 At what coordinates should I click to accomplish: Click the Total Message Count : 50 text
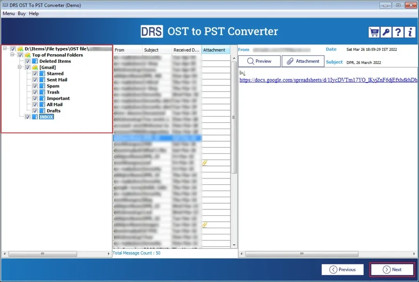coord(136,253)
